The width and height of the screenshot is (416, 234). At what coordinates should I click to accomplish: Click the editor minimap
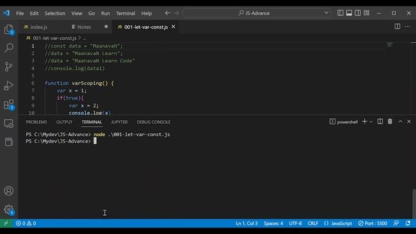pyautogui.click(x=389, y=44)
